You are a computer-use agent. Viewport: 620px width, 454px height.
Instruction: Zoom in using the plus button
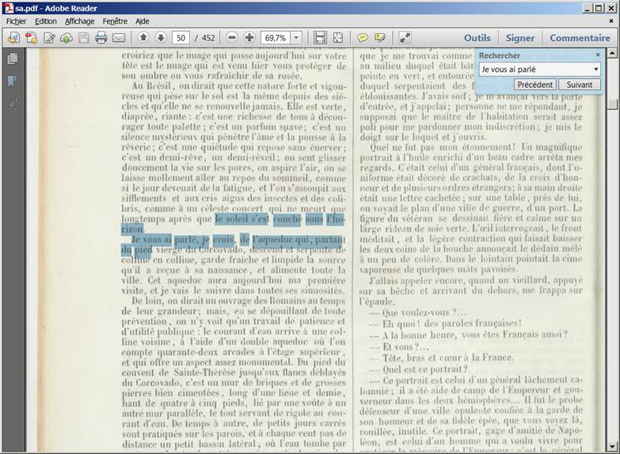pos(249,38)
